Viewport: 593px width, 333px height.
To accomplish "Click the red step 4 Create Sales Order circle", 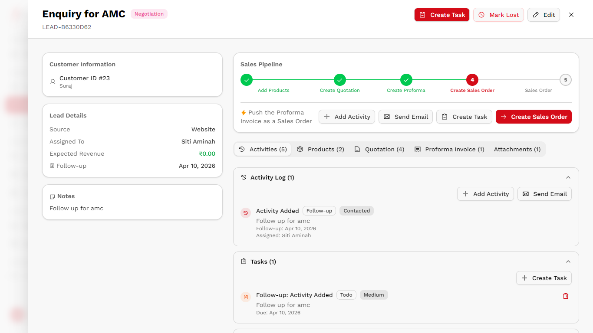I will pos(472,80).
